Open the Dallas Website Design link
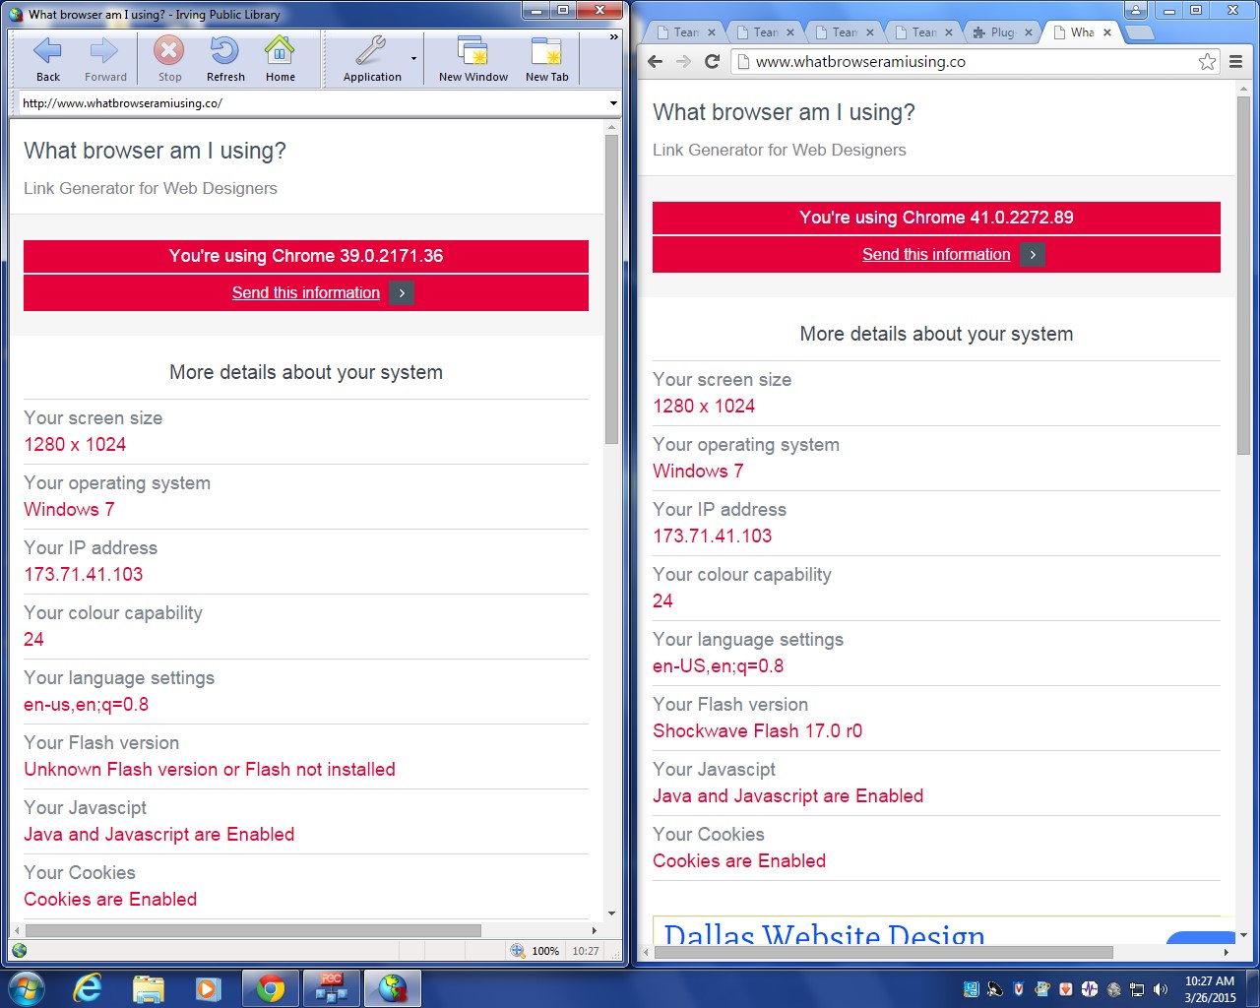Image resolution: width=1260 pixels, height=1008 pixels. pyautogui.click(x=825, y=933)
